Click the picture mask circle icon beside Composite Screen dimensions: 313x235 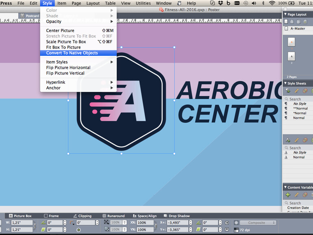click(236, 223)
